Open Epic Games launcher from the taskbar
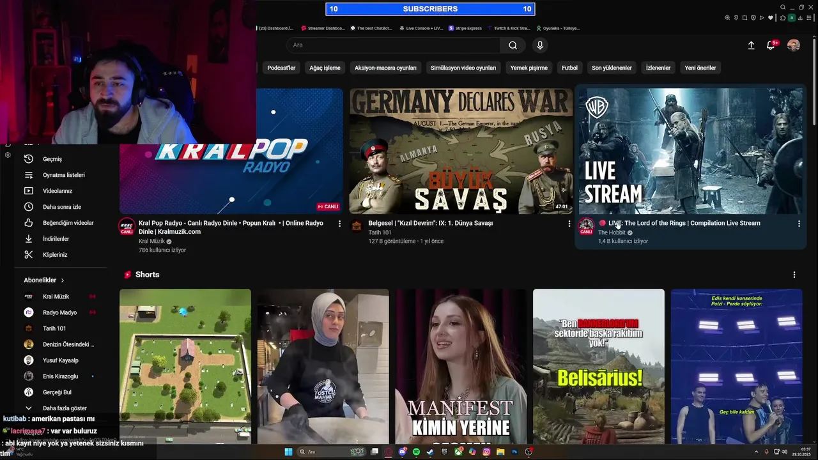Image resolution: width=818 pixels, height=460 pixels. pos(444,452)
